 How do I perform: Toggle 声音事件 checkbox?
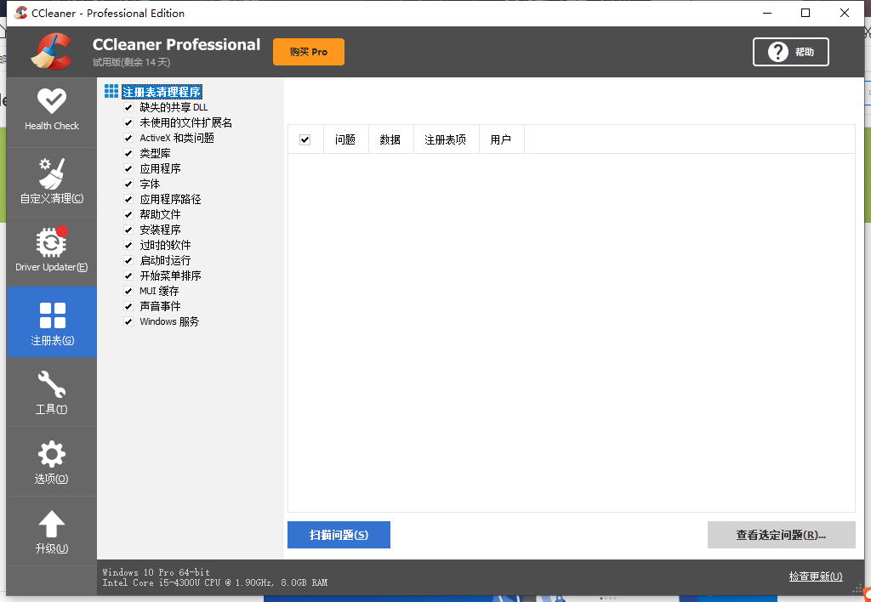(x=128, y=306)
